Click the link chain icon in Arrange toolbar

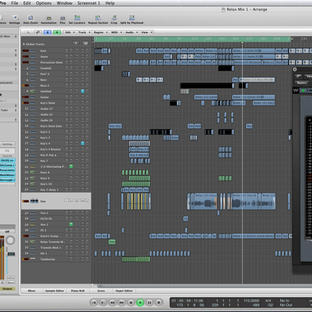pos(37,32)
